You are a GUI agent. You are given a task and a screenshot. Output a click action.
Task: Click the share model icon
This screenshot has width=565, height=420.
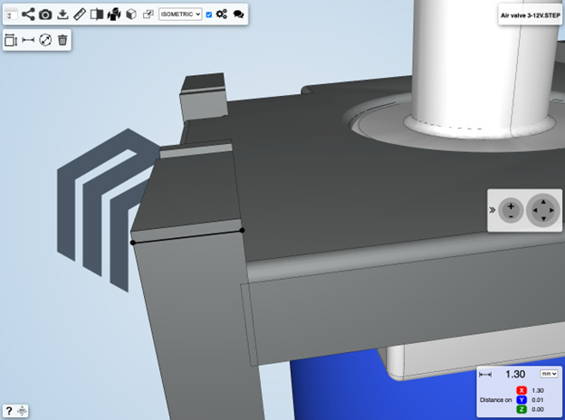click(28, 14)
